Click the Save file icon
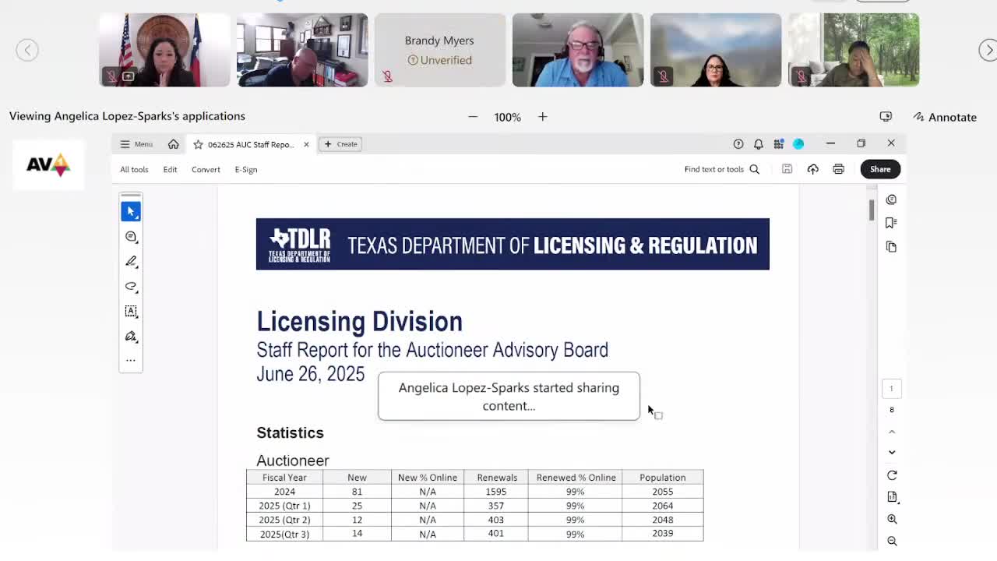 (787, 168)
